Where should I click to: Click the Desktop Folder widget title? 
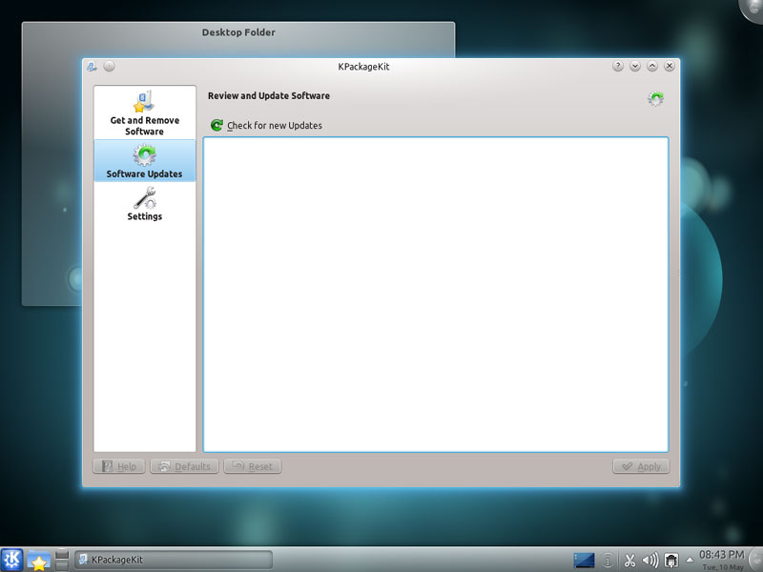238,32
